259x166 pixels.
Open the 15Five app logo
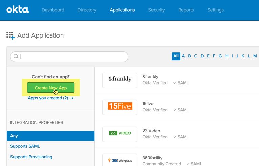120,107
